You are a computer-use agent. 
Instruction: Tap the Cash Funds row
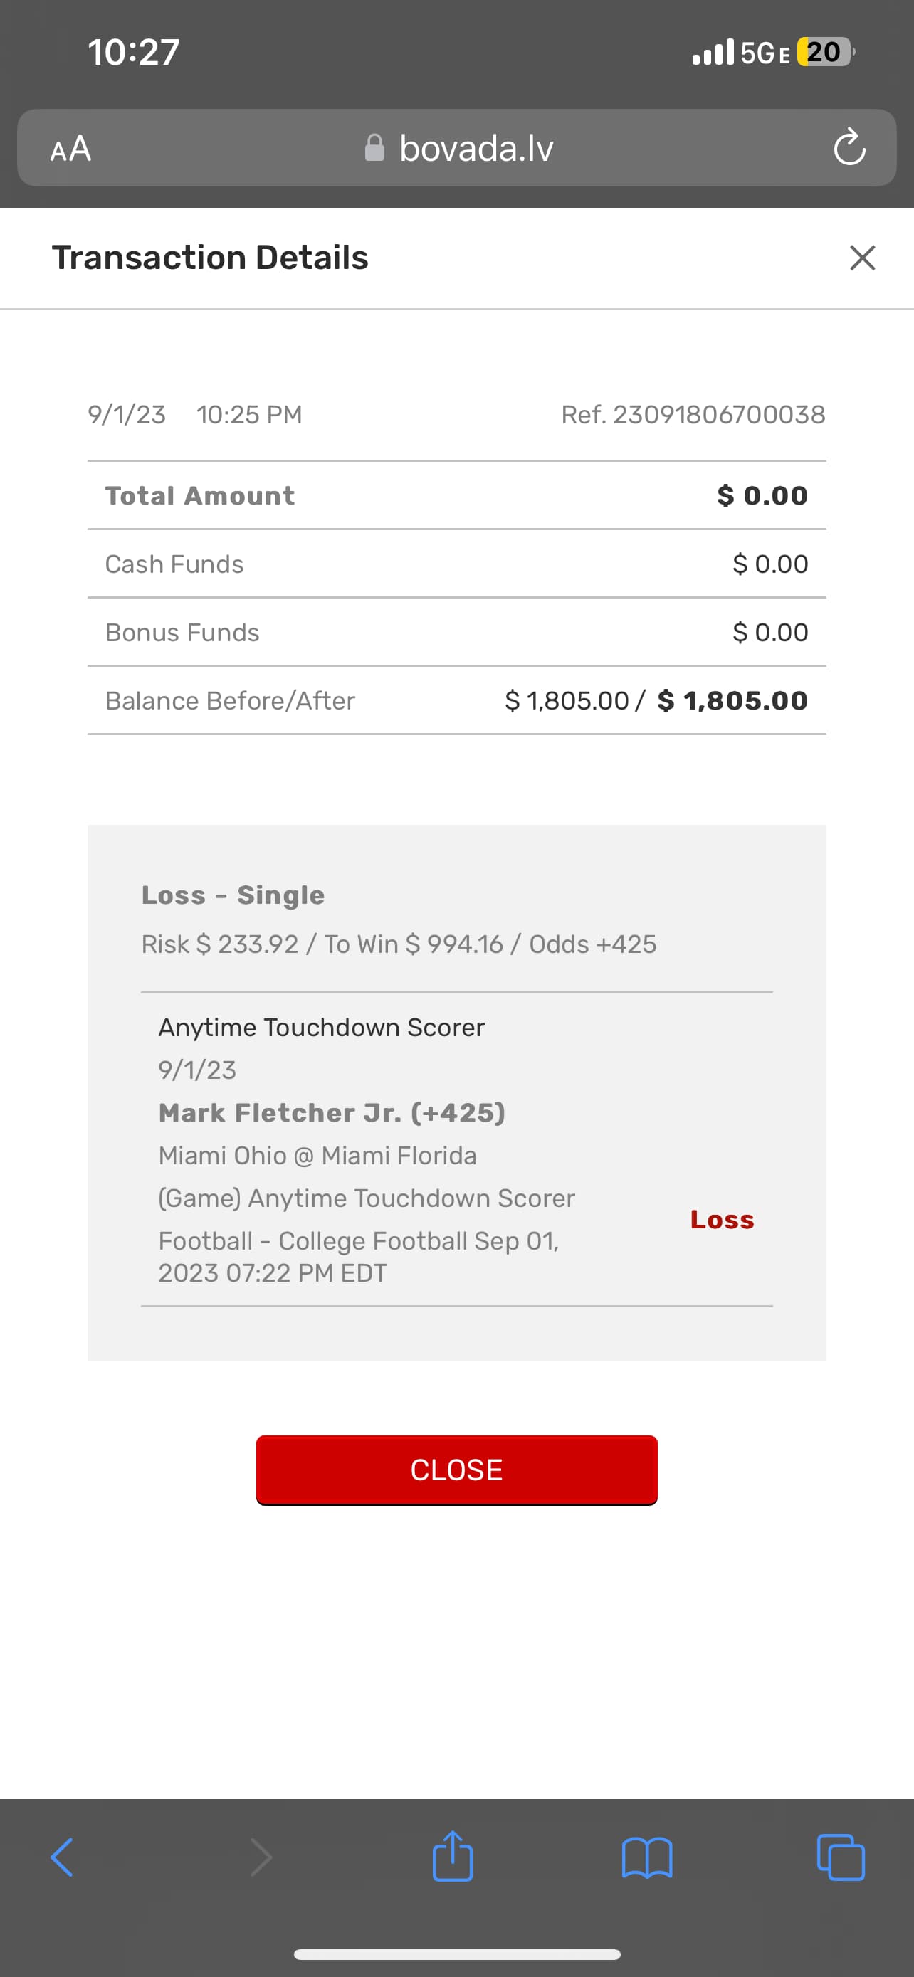456,564
